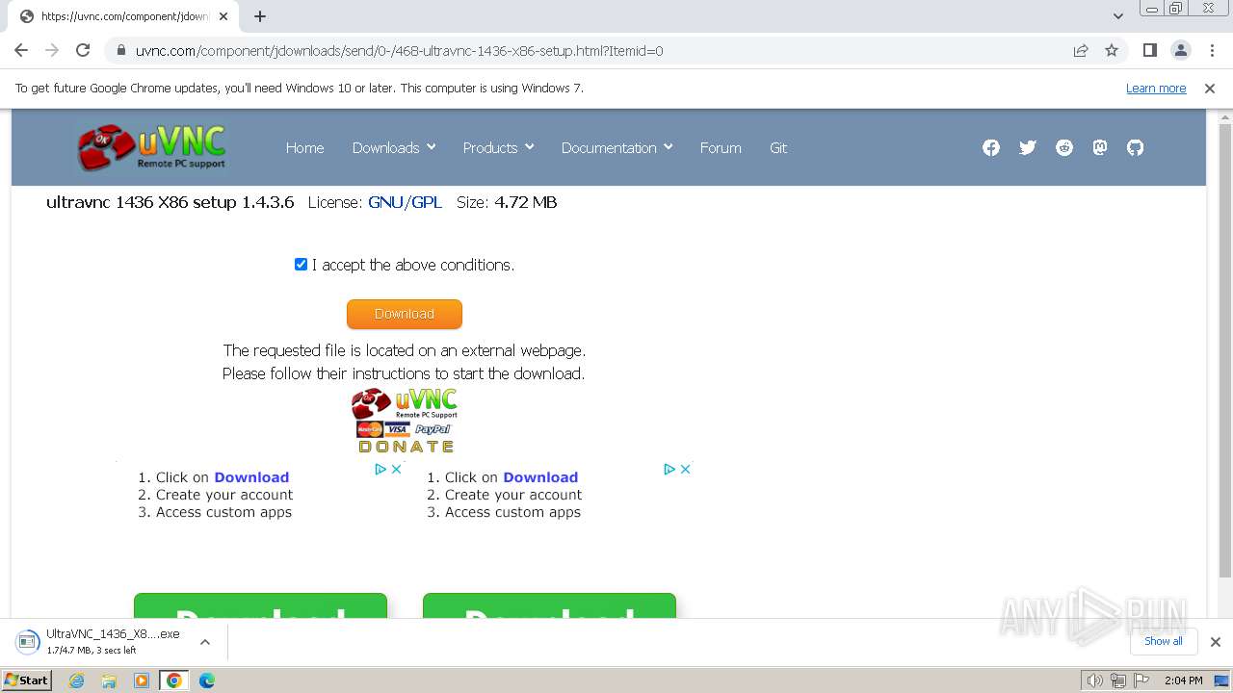The width and height of the screenshot is (1233, 693).
Task: Dismiss the Chrome update notice
Action: coord(1210,88)
